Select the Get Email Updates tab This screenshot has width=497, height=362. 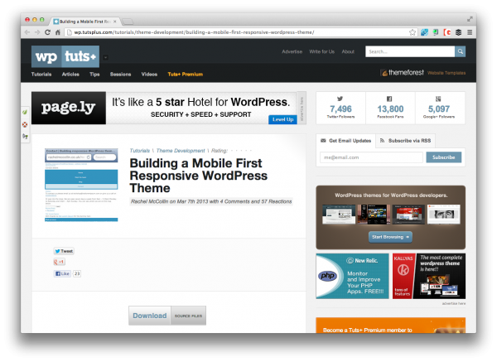345,141
